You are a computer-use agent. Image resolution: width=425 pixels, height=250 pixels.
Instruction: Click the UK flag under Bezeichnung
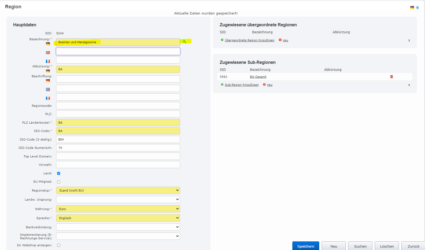[48, 53]
